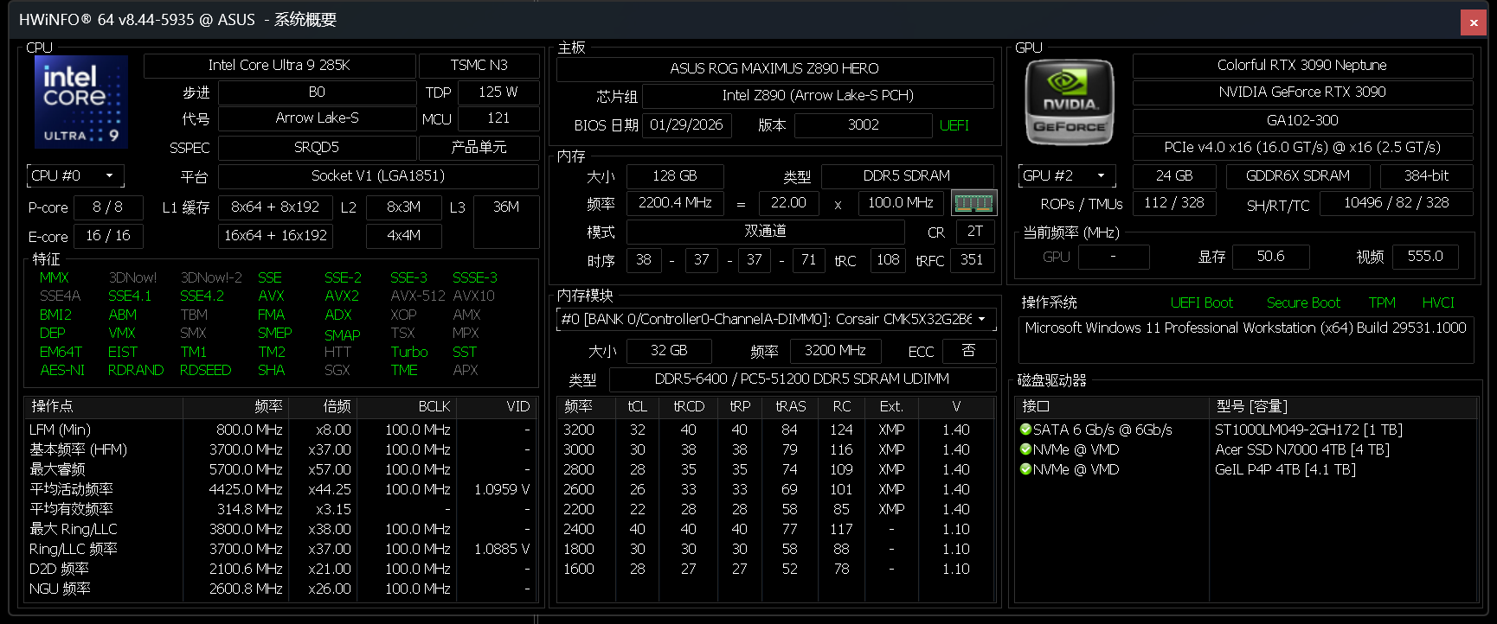Click the RDSEED feature label
The width and height of the screenshot is (1497, 624).
205,370
